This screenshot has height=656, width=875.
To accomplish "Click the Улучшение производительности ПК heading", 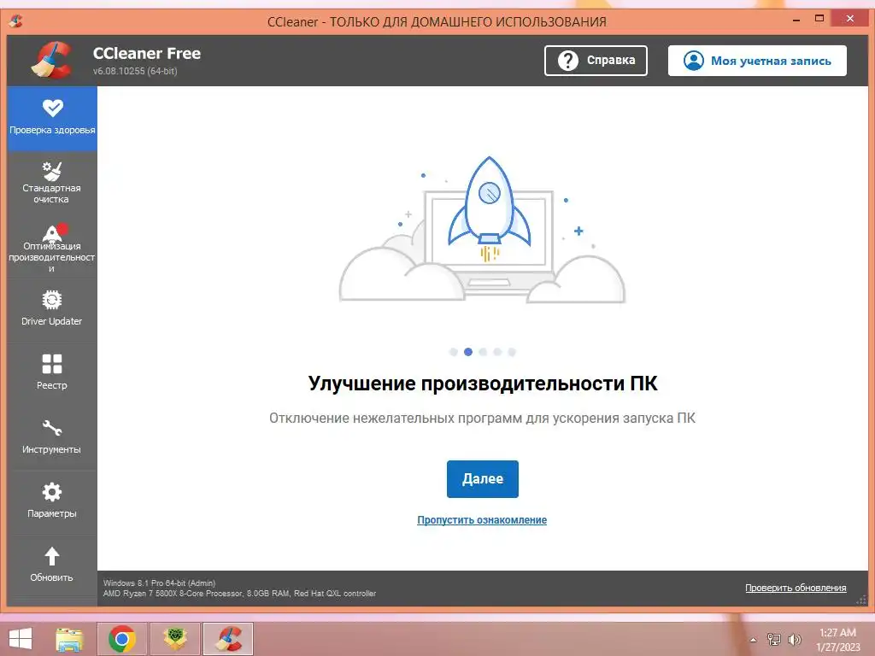I will [x=483, y=384].
